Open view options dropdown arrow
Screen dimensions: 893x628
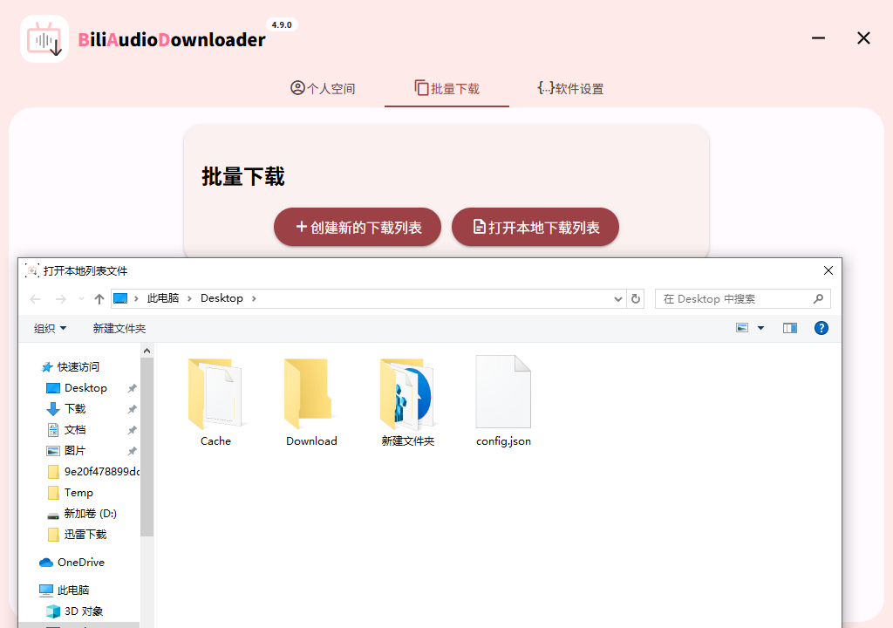[760, 328]
